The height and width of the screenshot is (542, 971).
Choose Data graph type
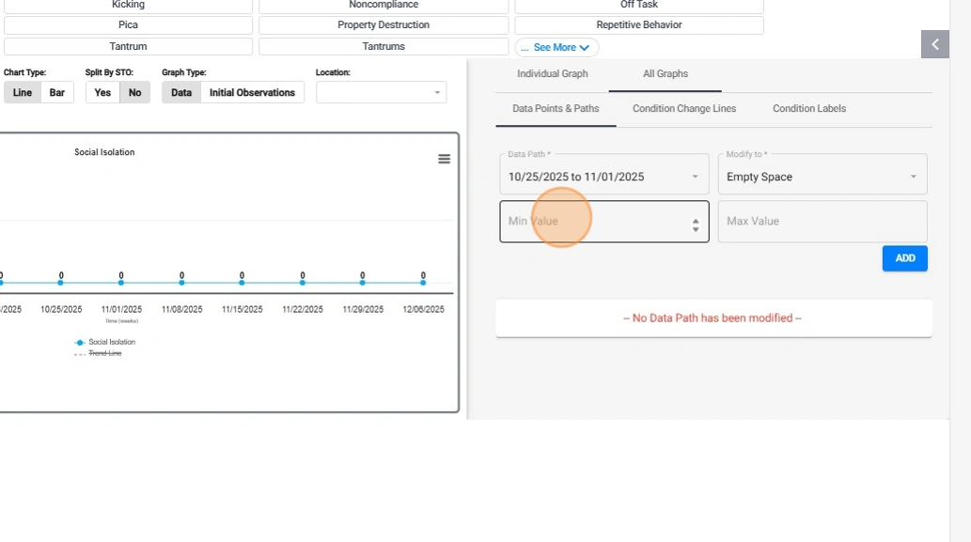tap(181, 92)
